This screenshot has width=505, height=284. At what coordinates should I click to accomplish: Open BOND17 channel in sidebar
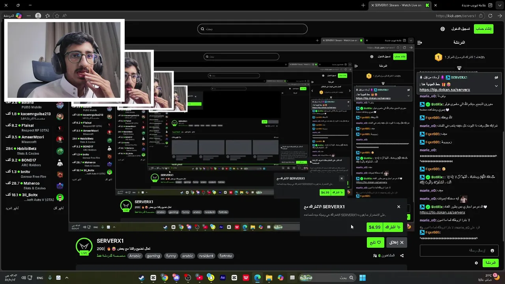coord(35,163)
